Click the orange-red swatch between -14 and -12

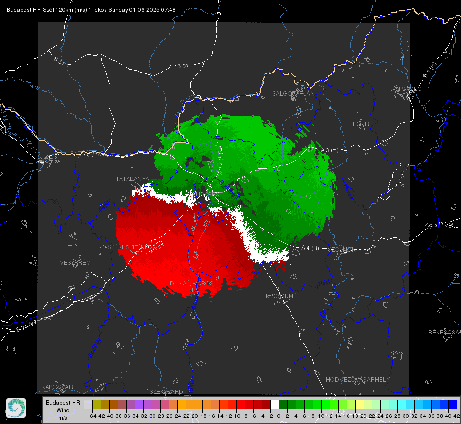pos(224,404)
